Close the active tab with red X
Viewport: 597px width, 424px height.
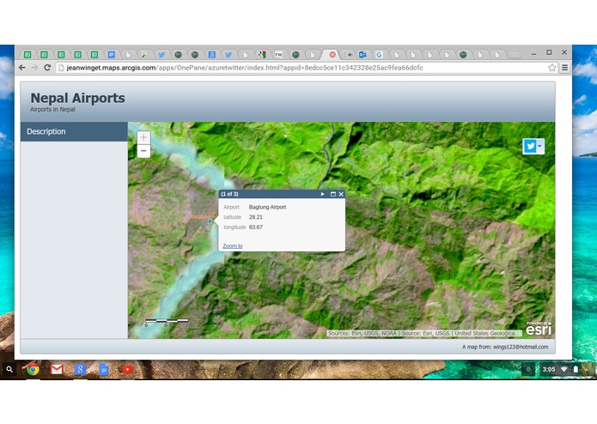(x=332, y=55)
